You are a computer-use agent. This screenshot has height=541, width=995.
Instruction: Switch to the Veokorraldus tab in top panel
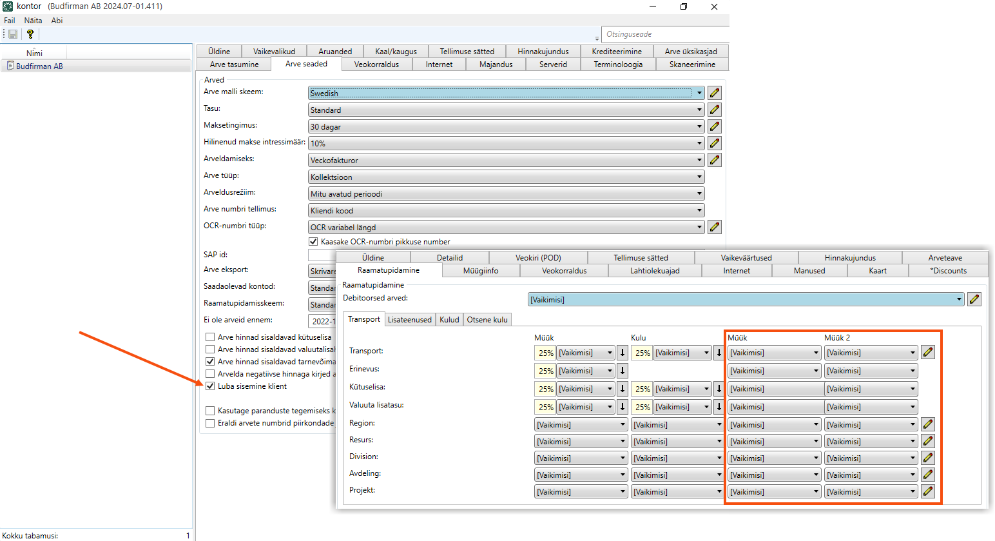click(376, 64)
